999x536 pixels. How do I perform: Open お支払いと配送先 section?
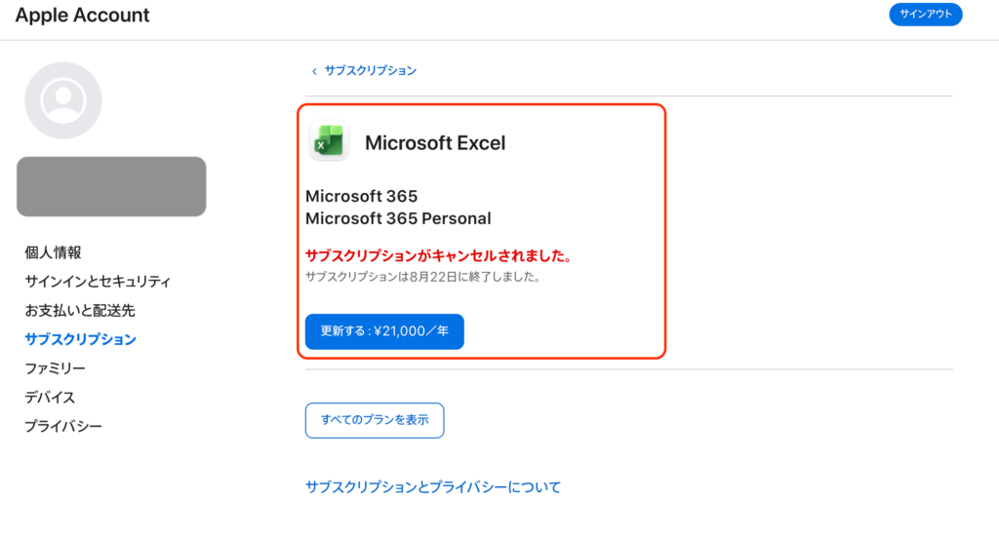point(80,311)
